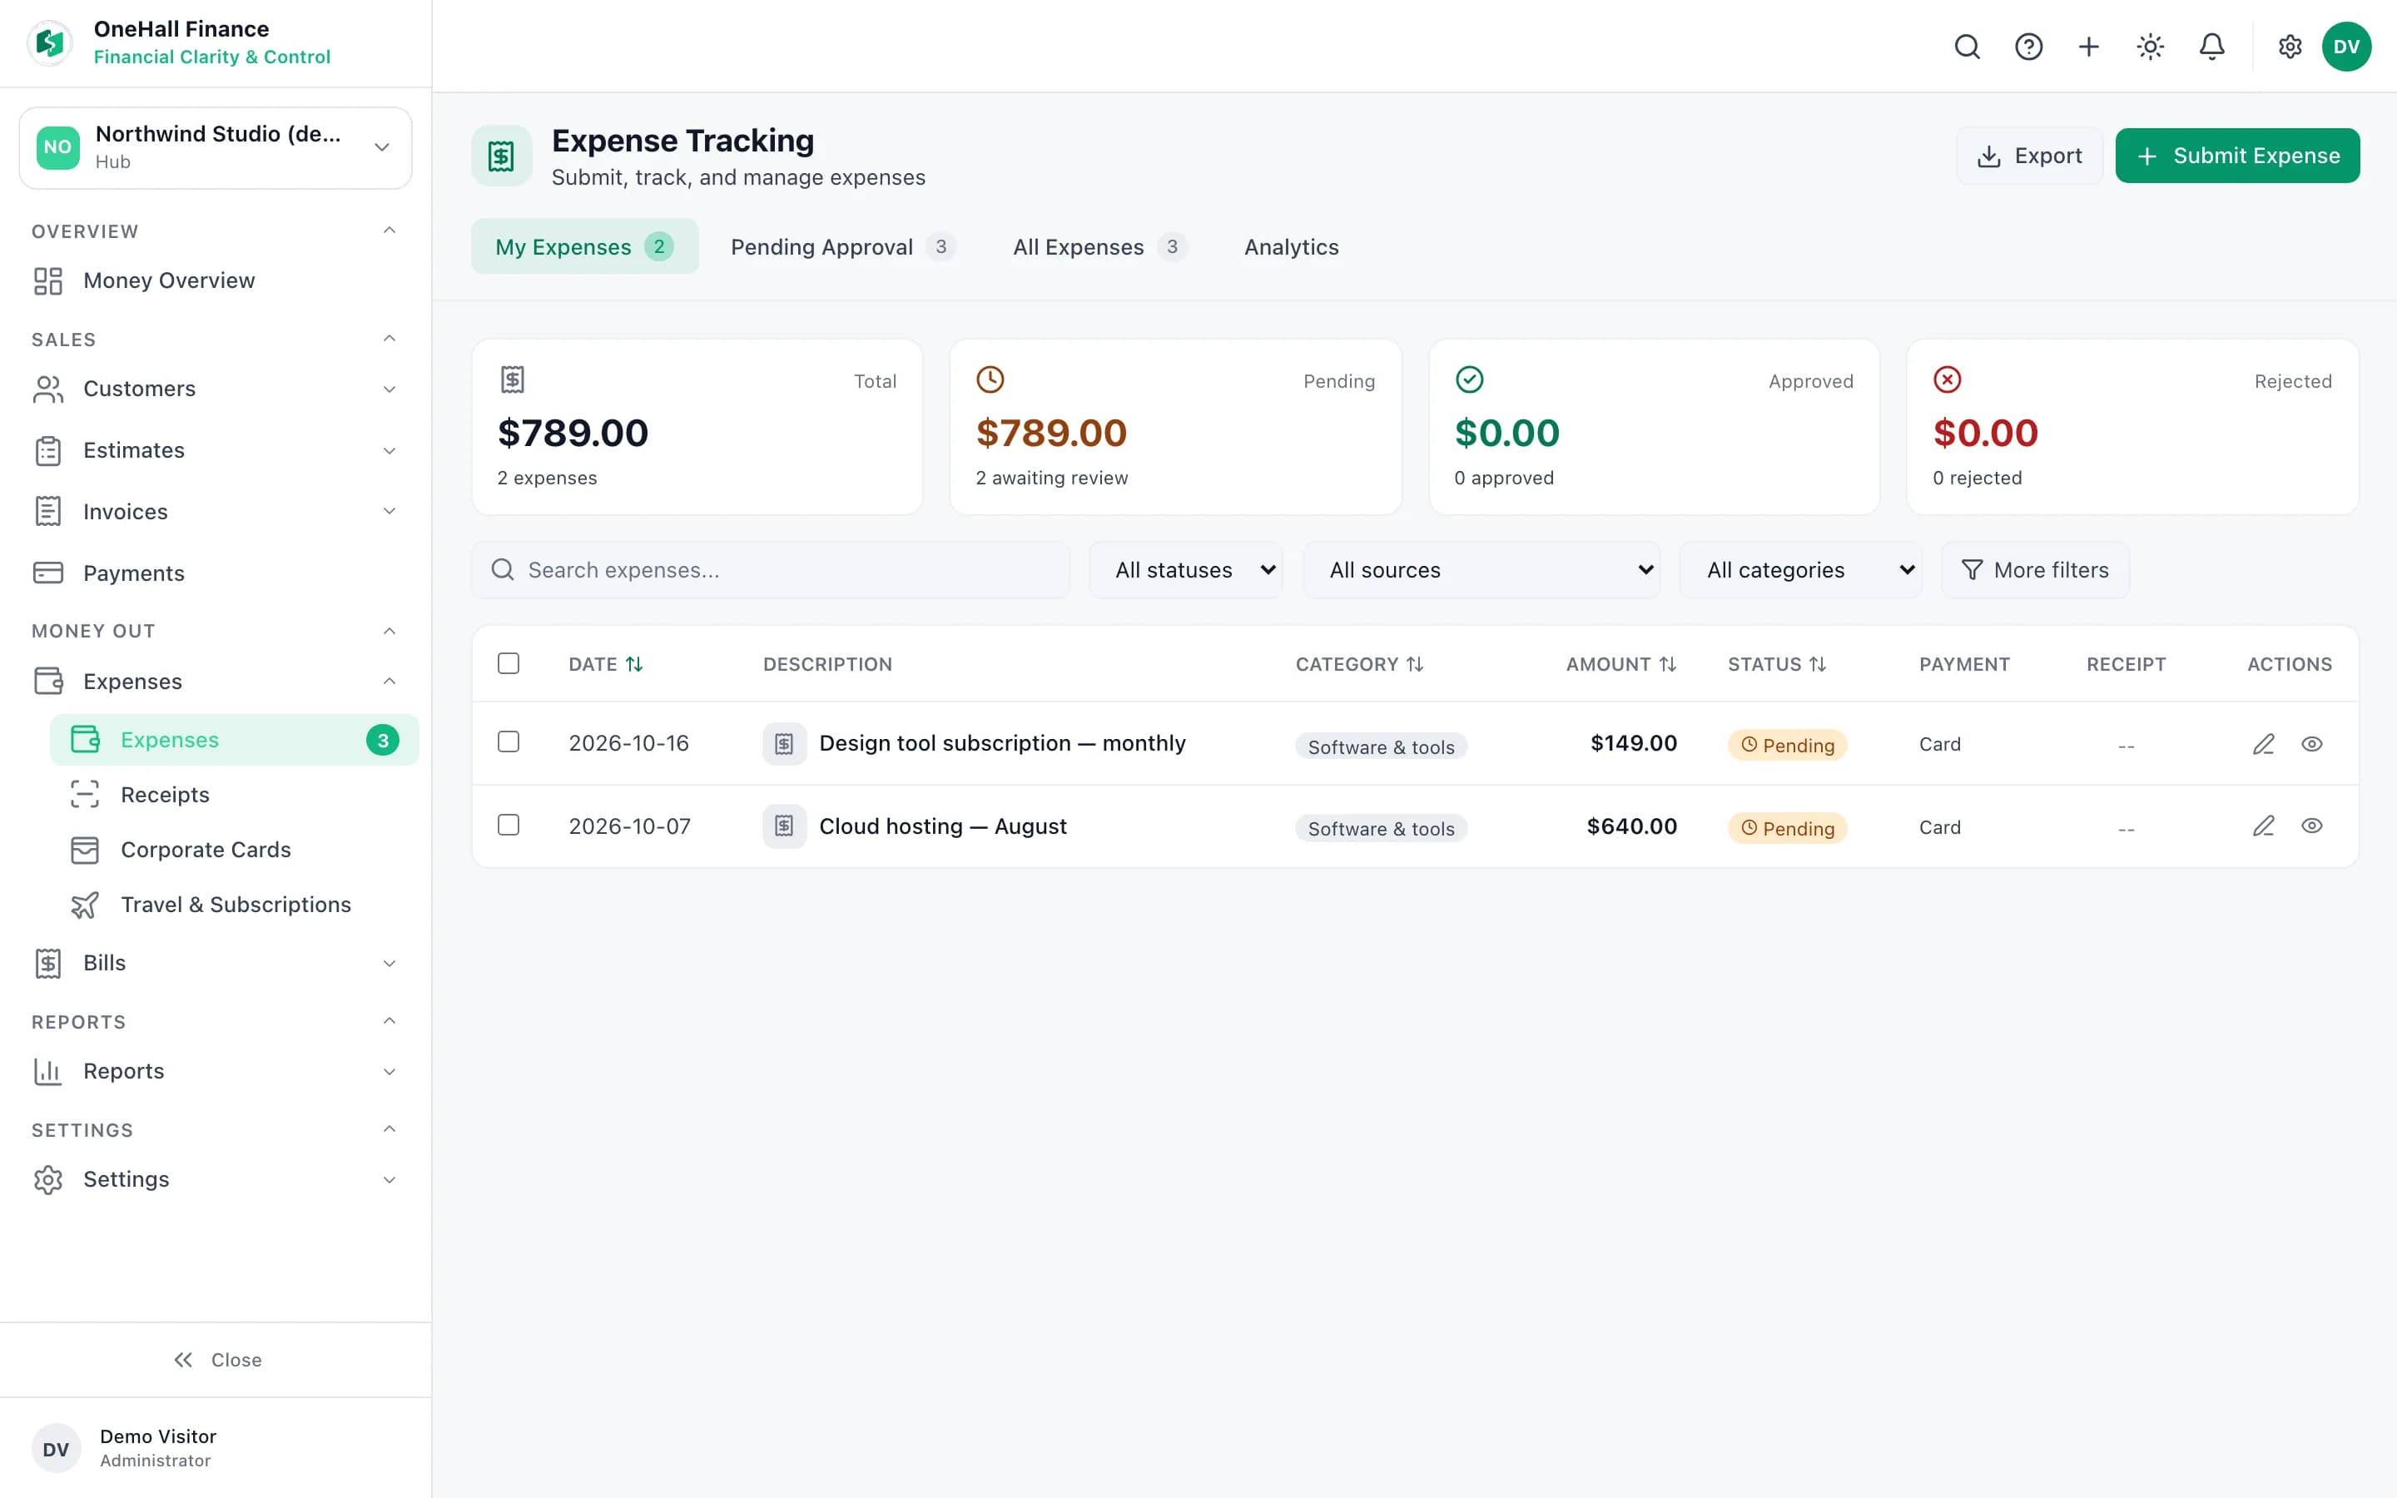Screen dimensions: 2397x1498
Task: Open Payments in the sidebar
Action: [x=216, y=573]
